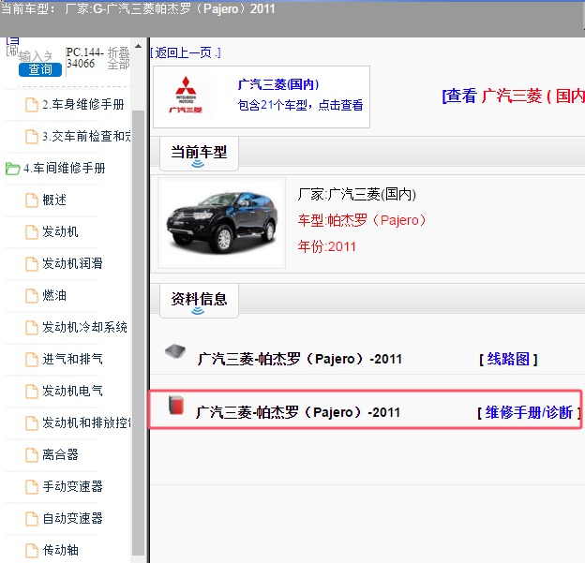Select the 离合器 chapter
585x563 pixels.
(60, 454)
